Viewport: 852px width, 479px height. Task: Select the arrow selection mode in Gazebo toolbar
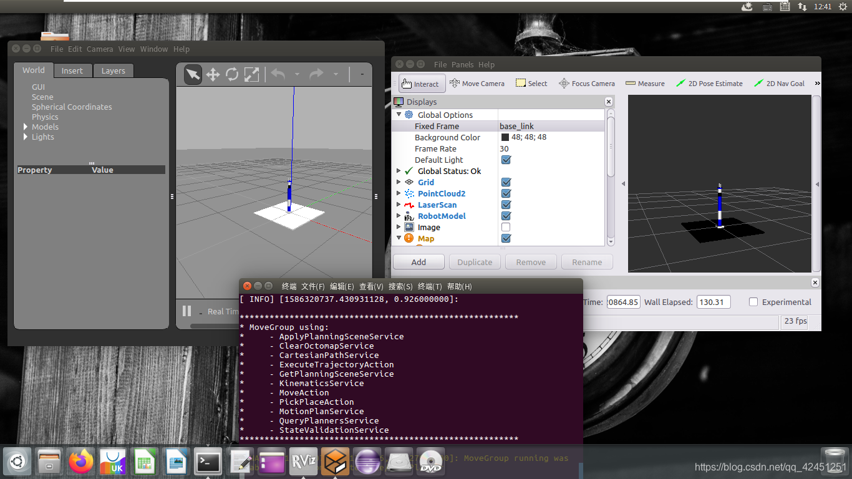tap(193, 75)
